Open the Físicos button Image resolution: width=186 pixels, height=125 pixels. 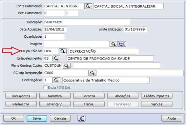89,104
